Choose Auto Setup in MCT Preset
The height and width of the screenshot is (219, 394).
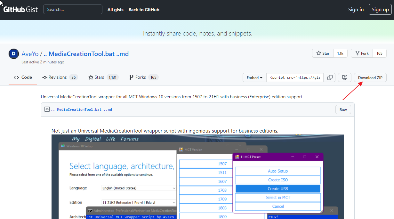[x=278, y=171]
